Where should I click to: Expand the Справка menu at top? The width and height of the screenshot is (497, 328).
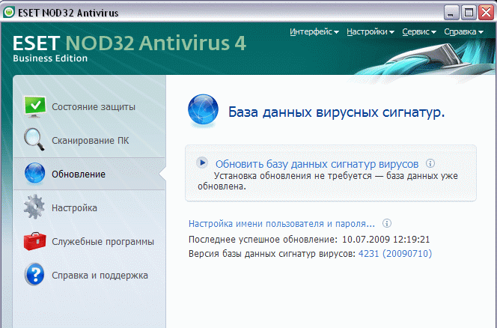pos(463,32)
